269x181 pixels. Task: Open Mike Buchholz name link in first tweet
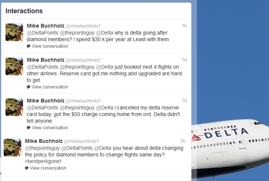tap(45, 26)
